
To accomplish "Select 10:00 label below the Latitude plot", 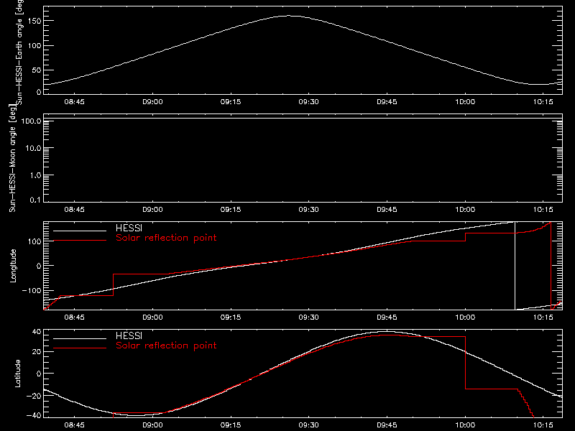I will [465, 425].
